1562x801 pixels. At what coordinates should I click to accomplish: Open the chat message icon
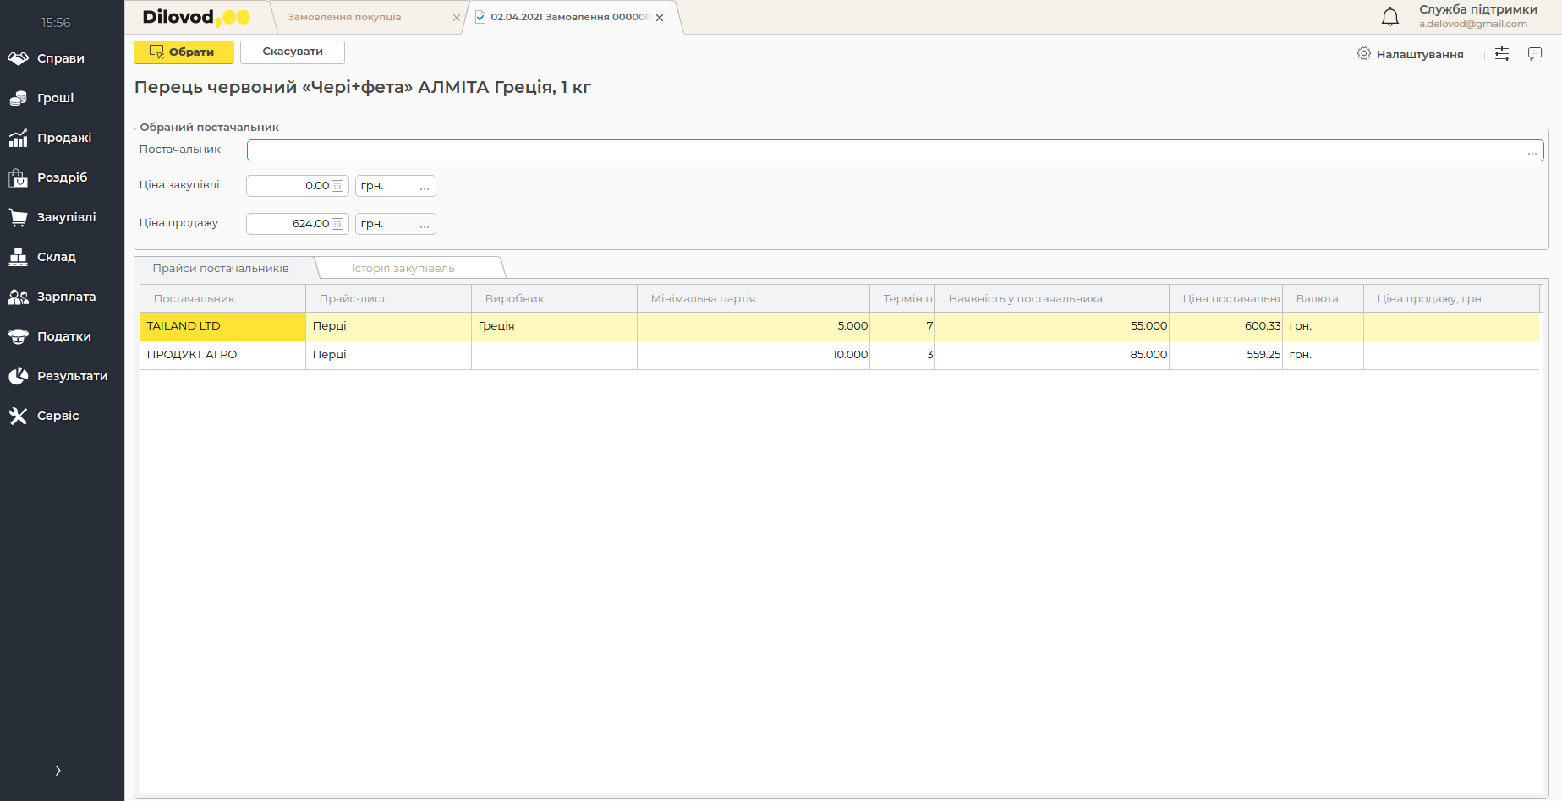1534,54
